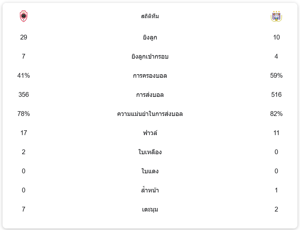Select the right team's 516 passes value
300x230 pixels.
(x=276, y=95)
